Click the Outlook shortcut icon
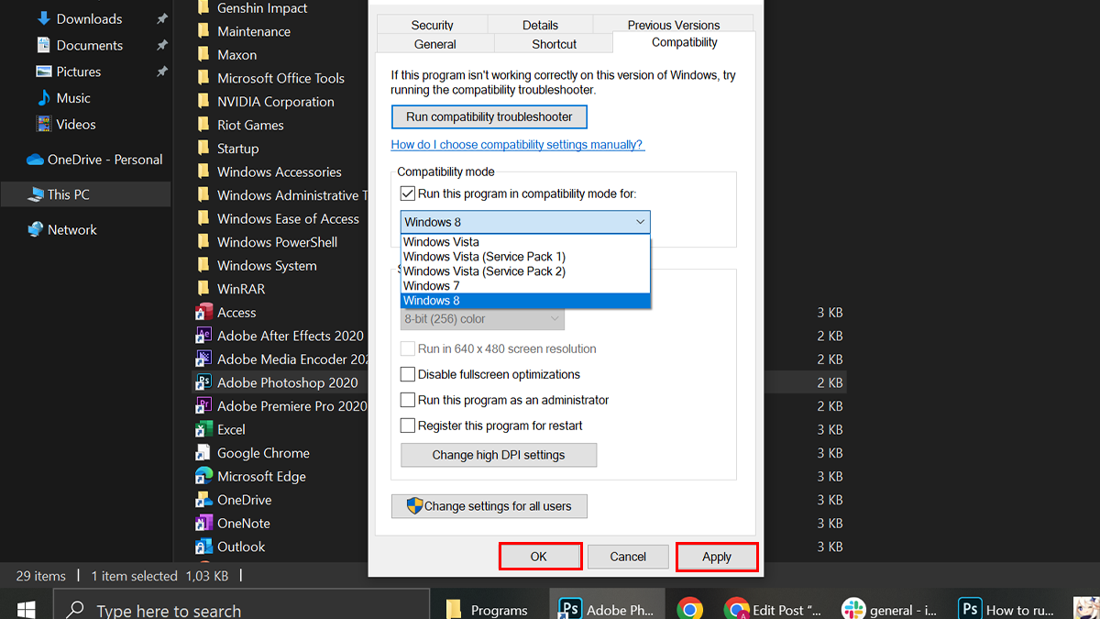 pos(203,547)
